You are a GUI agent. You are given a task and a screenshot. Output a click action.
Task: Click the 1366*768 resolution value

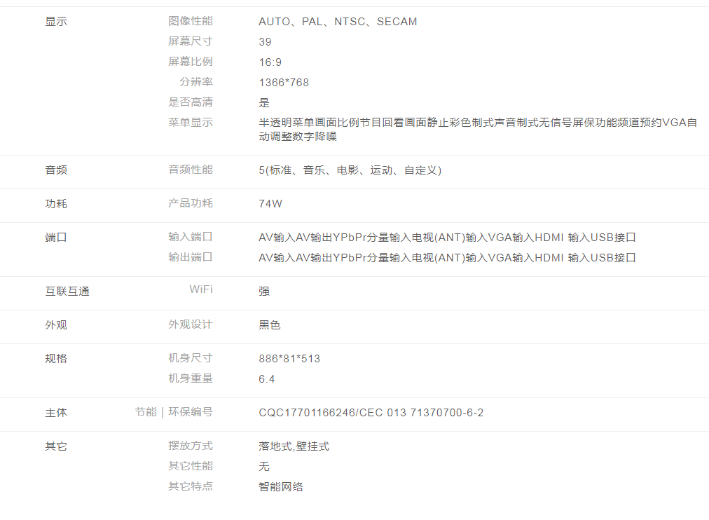(284, 83)
